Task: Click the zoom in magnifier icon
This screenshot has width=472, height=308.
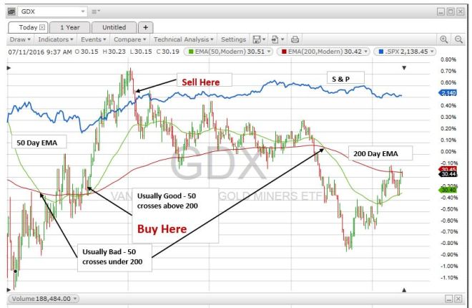Action: coord(443,39)
